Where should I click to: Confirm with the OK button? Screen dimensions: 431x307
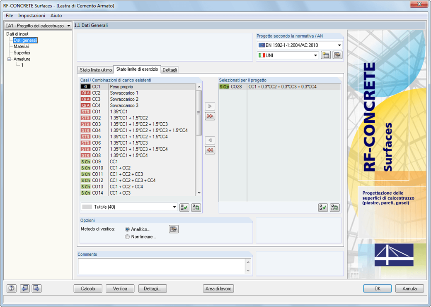pos(378,289)
